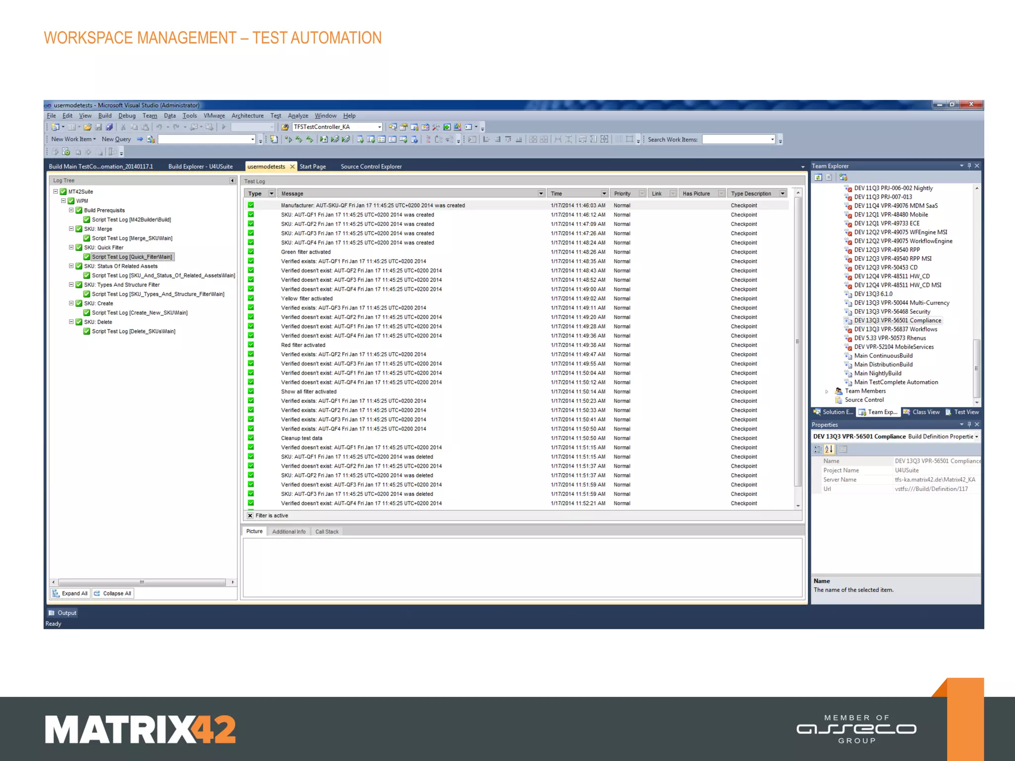Click Property Pages icon in Properties panel
1015x761 pixels.
pos(844,449)
